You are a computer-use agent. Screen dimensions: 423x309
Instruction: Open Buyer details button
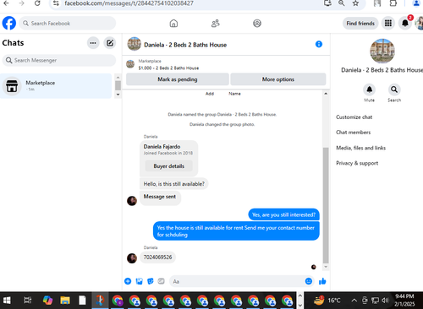pyautogui.click(x=168, y=166)
